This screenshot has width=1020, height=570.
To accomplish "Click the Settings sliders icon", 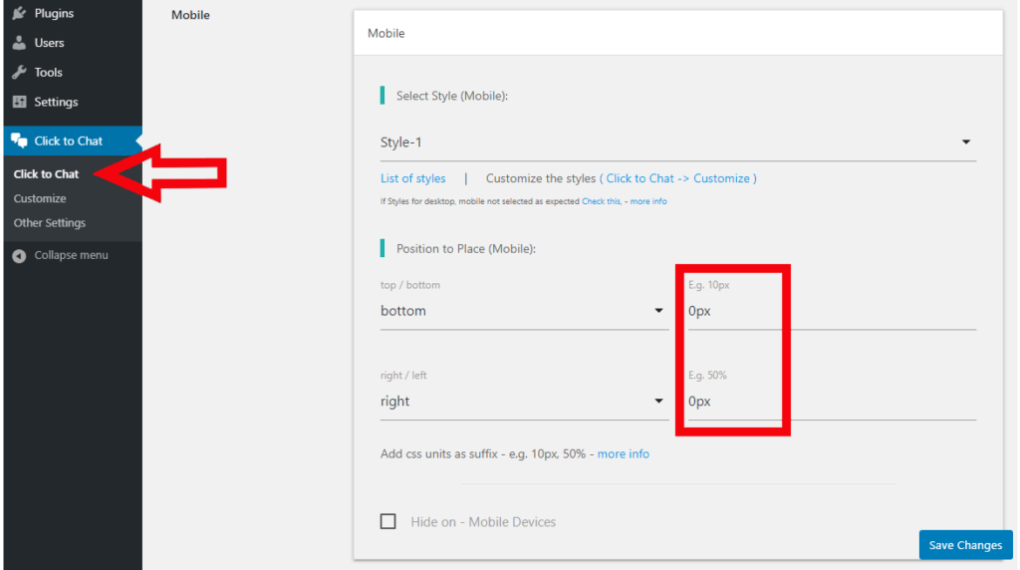I will pyautogui.click(x=20, y=103).
